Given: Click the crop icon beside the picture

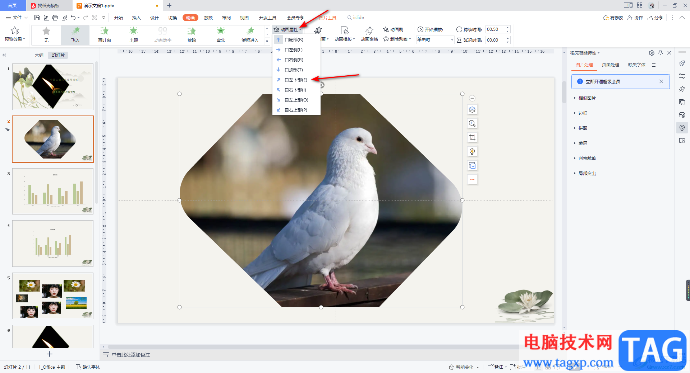Looking at the screenshot, I should (472, 137).
